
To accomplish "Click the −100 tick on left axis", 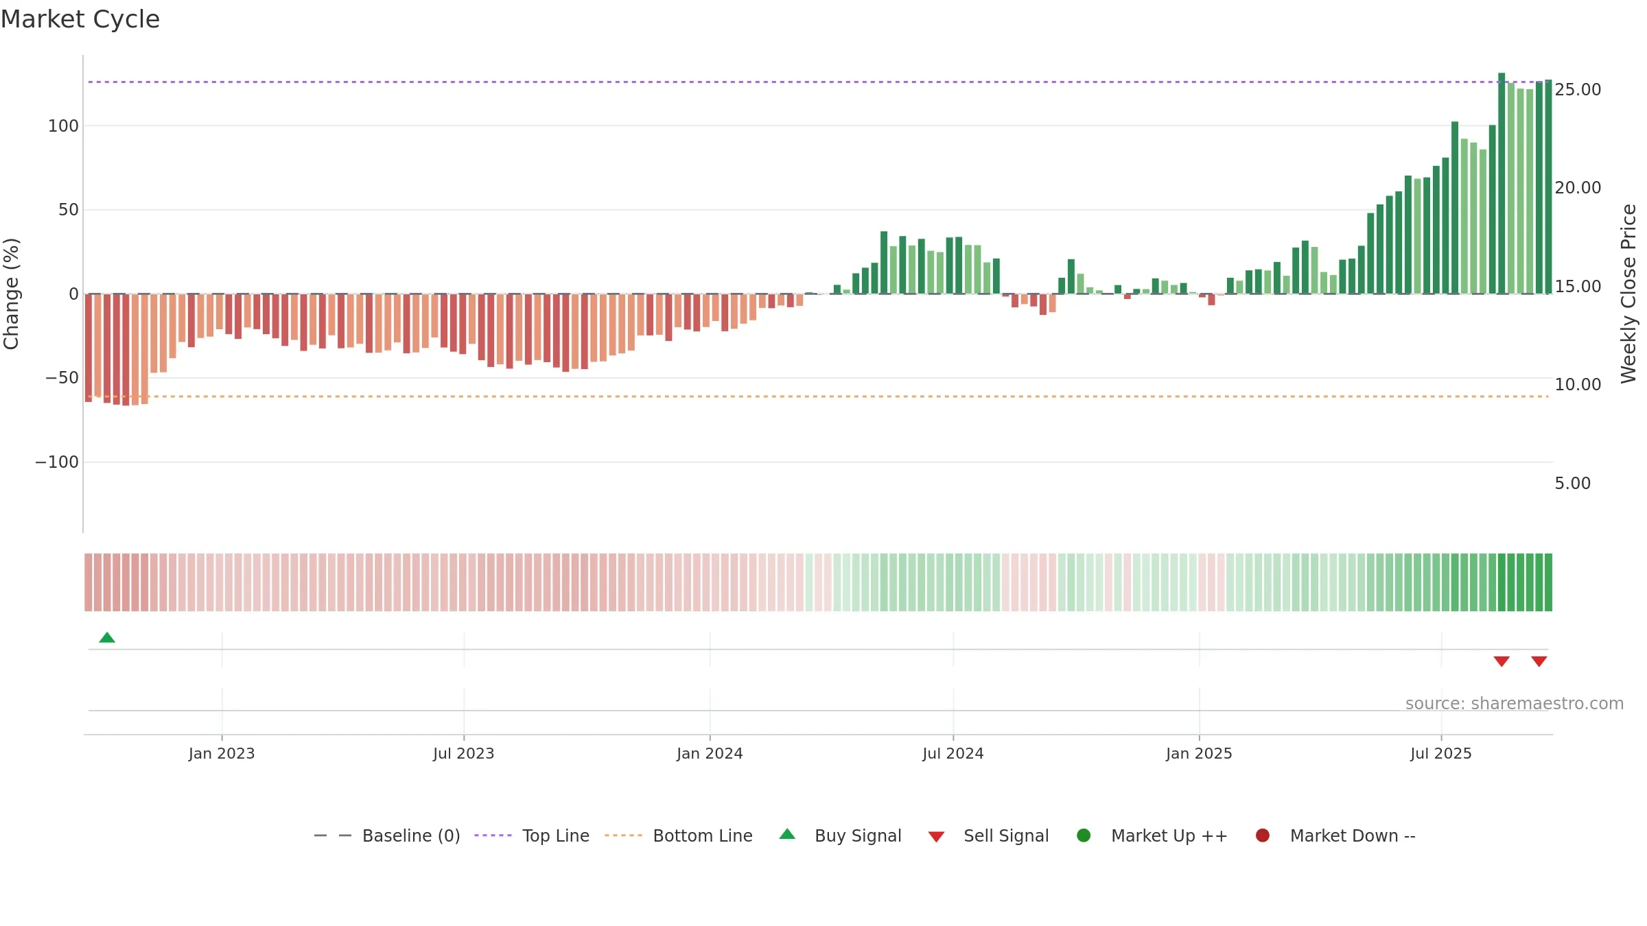I will click(57, 462).
